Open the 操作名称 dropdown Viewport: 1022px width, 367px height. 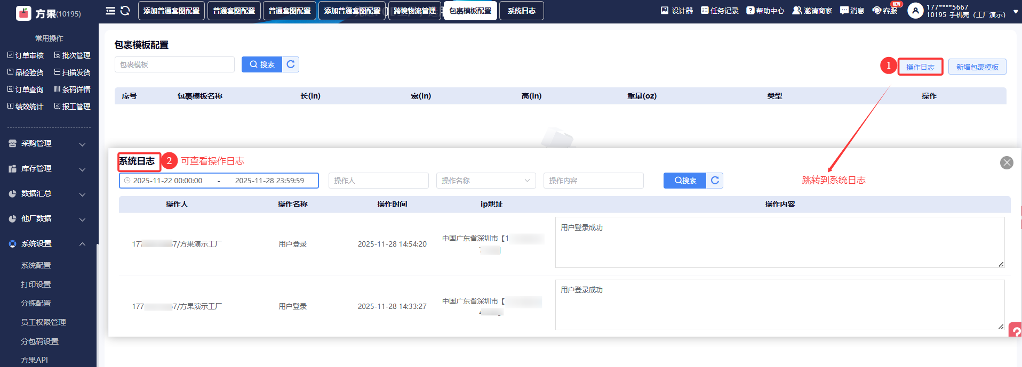pos(485,181)
